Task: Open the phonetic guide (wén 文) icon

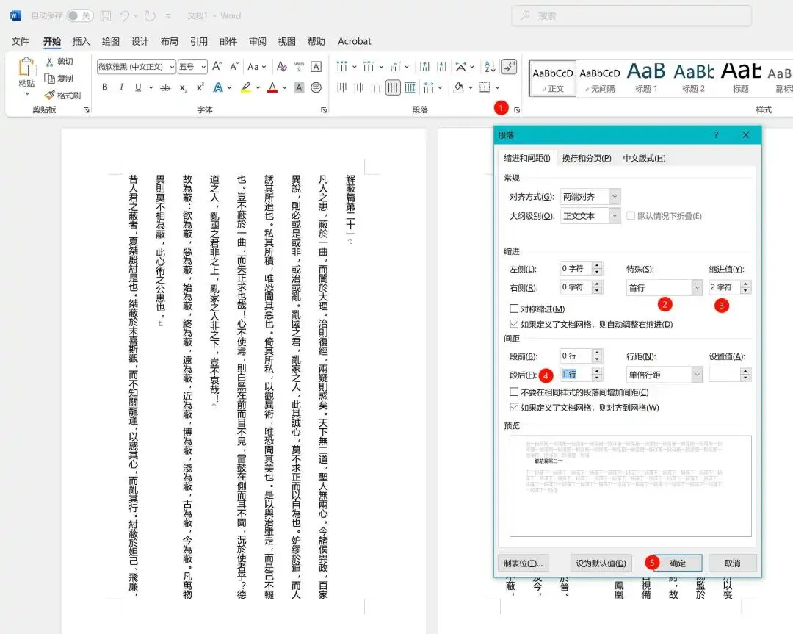Action: click(299, 66)
